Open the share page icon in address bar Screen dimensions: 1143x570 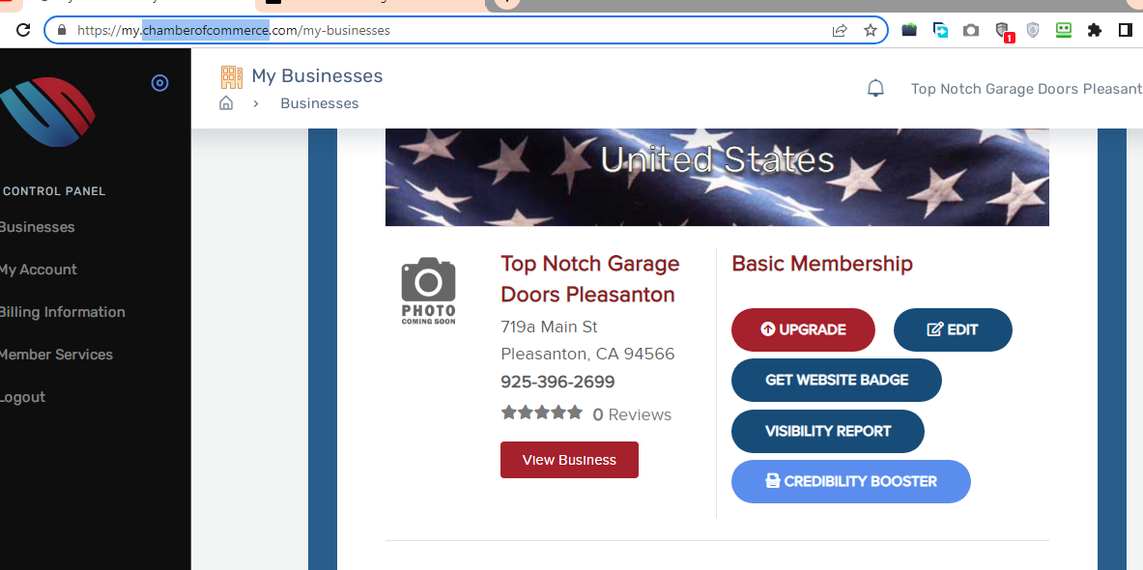[840, 30]
